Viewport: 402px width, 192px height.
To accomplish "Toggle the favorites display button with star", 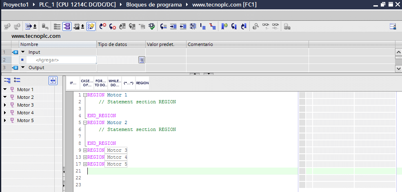I will coord(91,26).
